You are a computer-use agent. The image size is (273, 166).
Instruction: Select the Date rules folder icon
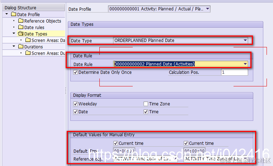pyautogui.click(x=21, y=27)
